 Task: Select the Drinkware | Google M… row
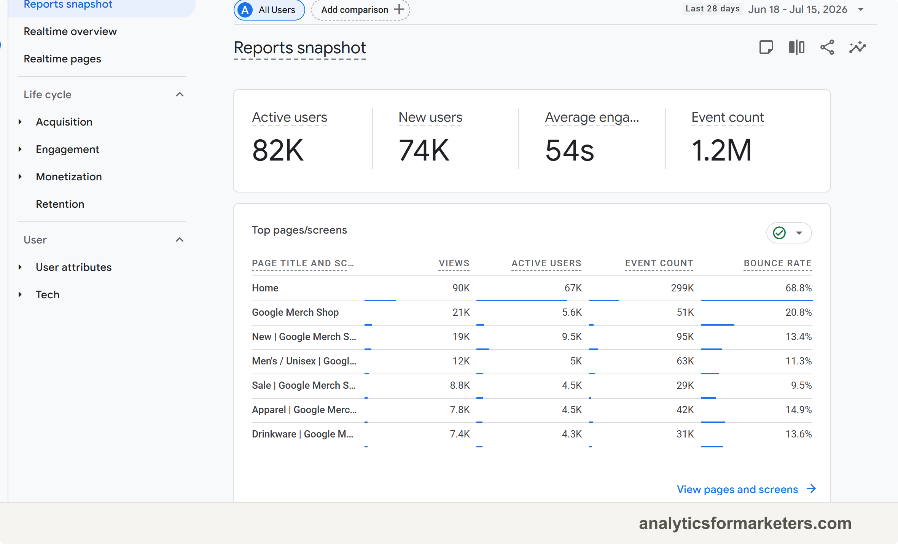[532, 434]
